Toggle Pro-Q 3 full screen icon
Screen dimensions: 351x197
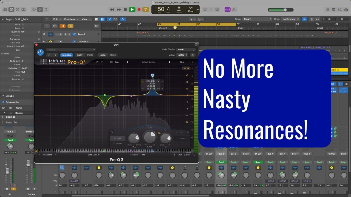192,62
